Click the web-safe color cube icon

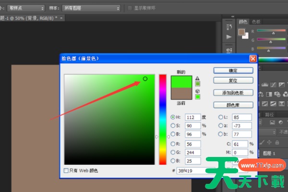click(x=197, y=91)
